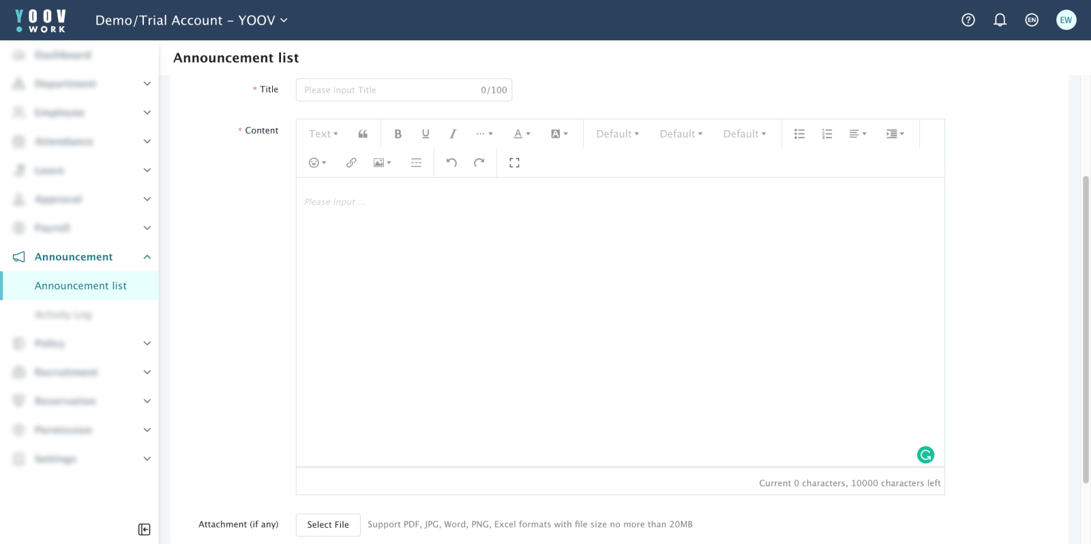Insert a bulleted list
The image size is (1091, 544).
[799, 134]
